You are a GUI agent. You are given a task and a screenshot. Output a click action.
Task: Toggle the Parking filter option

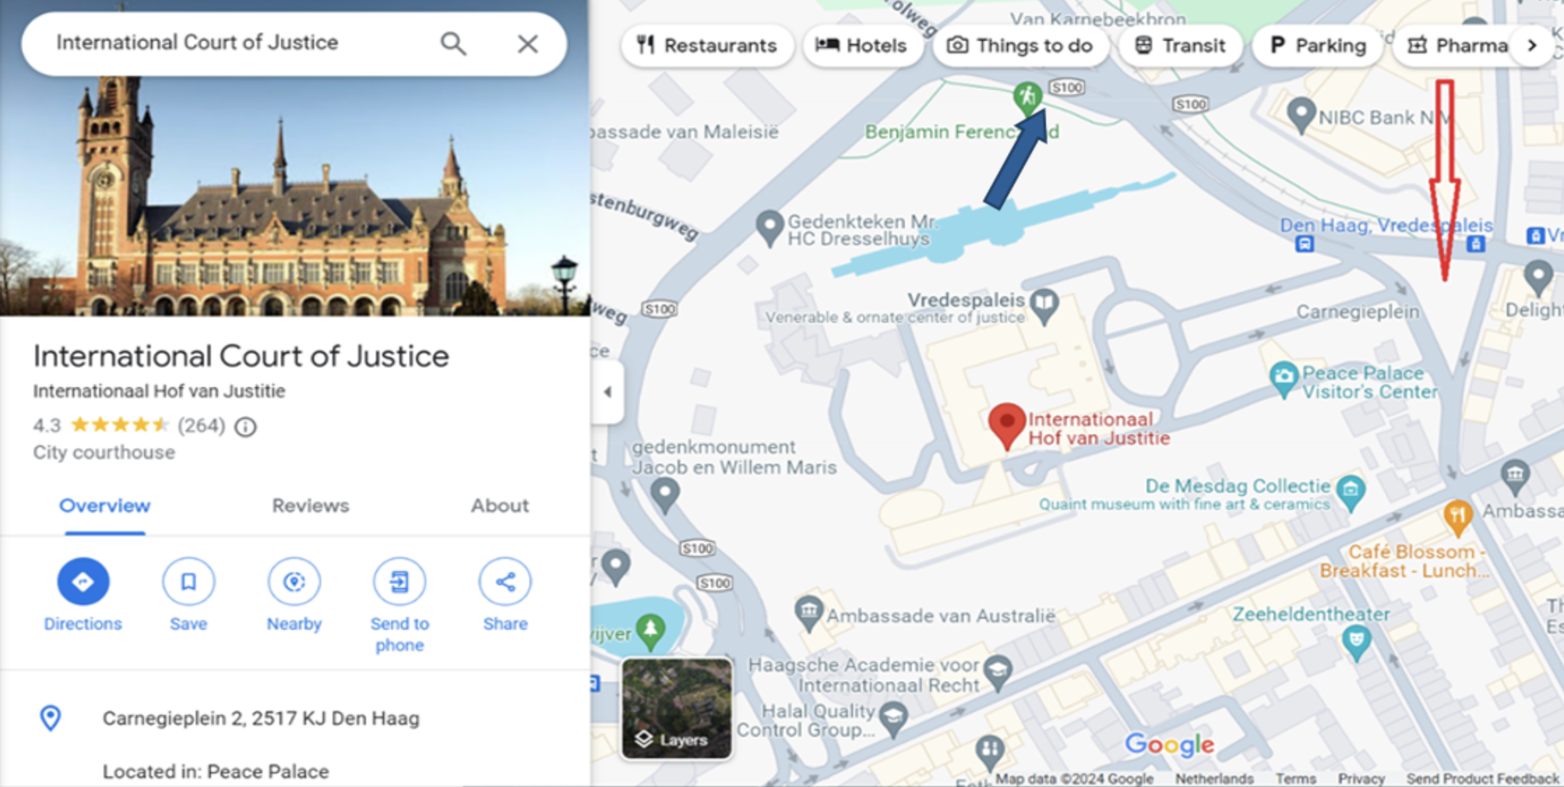coord(1315,45)
